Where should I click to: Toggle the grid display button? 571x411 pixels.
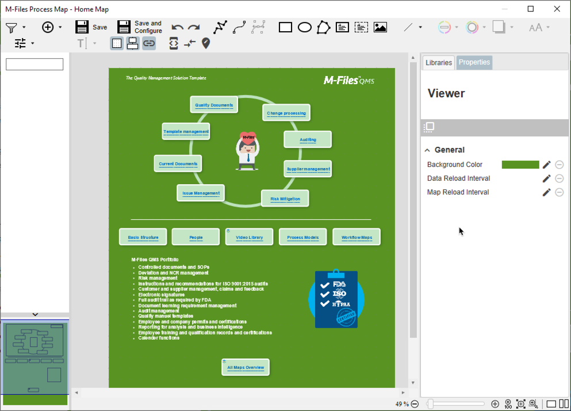pos(117,43)
